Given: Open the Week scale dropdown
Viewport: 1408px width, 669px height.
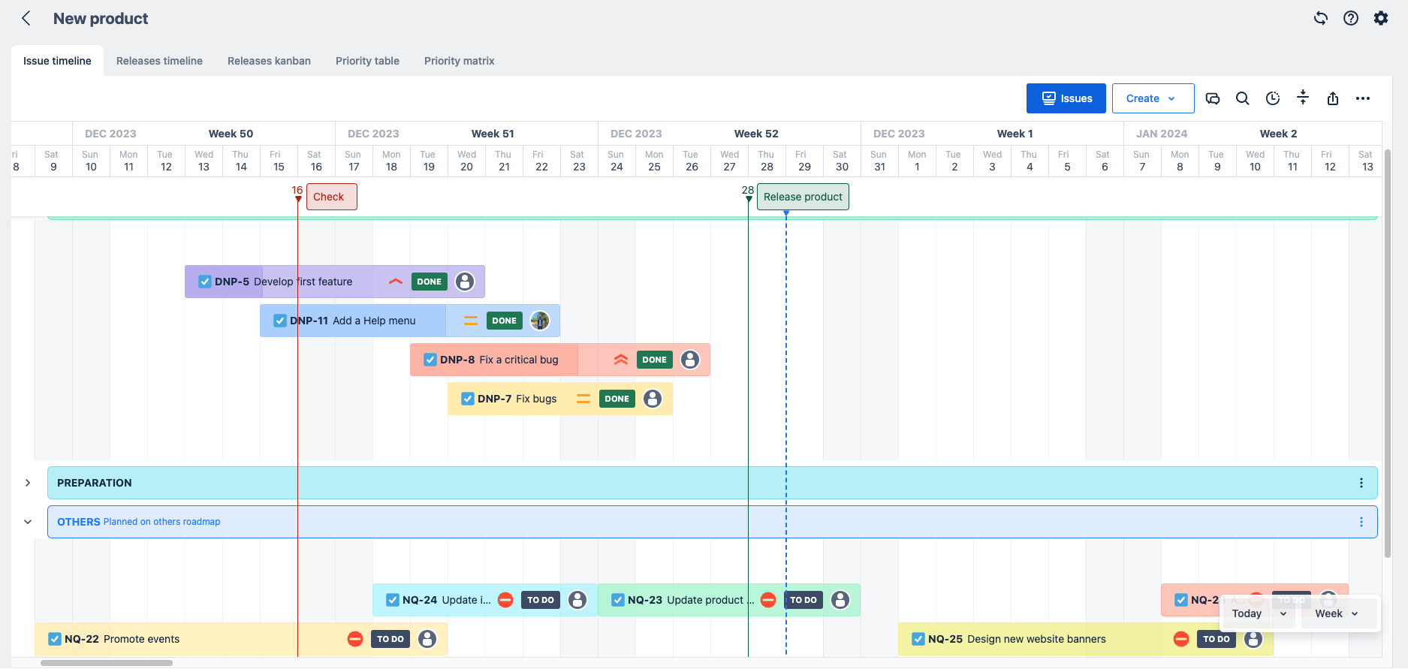Looking at the screenshot, I should pos(1336,613).
